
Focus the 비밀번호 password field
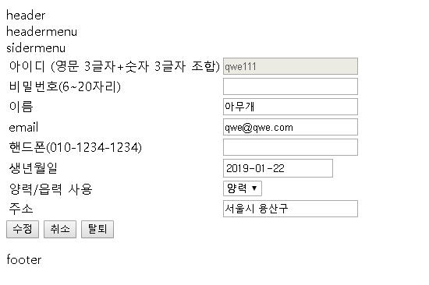pos(290,86)
